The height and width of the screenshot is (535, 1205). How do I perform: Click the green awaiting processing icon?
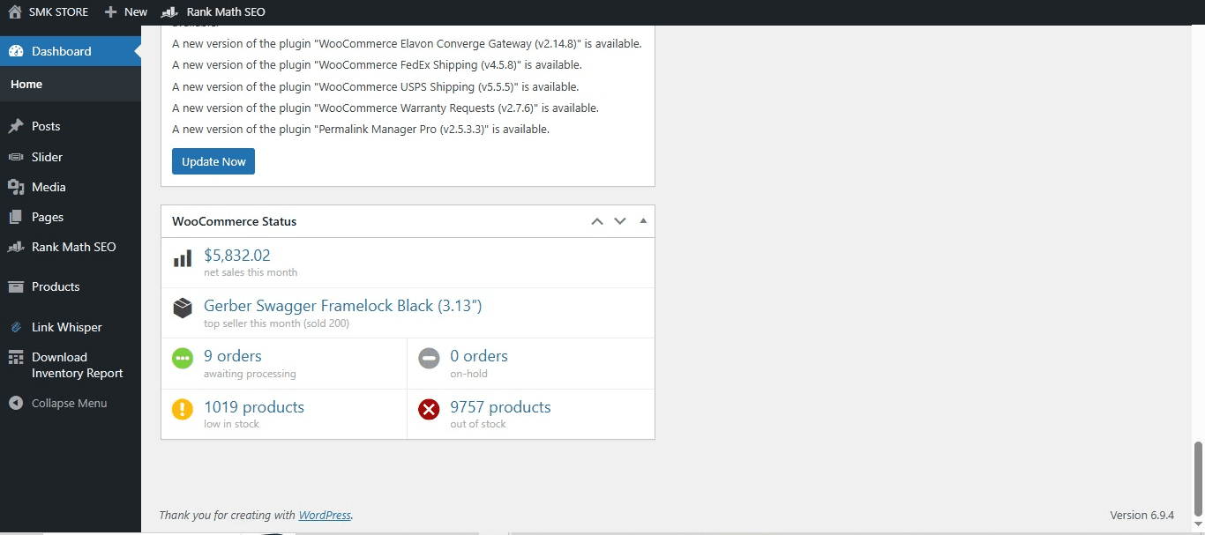[183, 359]
